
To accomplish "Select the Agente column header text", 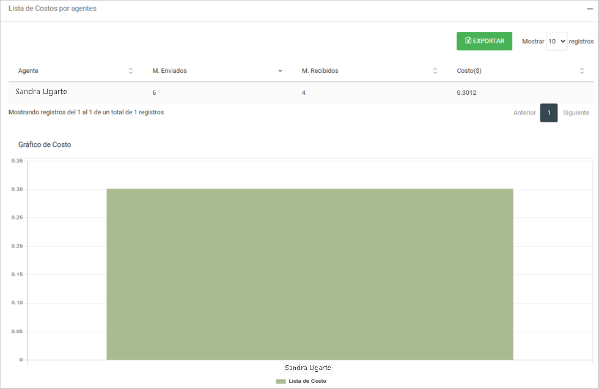I will pos(28,71).
